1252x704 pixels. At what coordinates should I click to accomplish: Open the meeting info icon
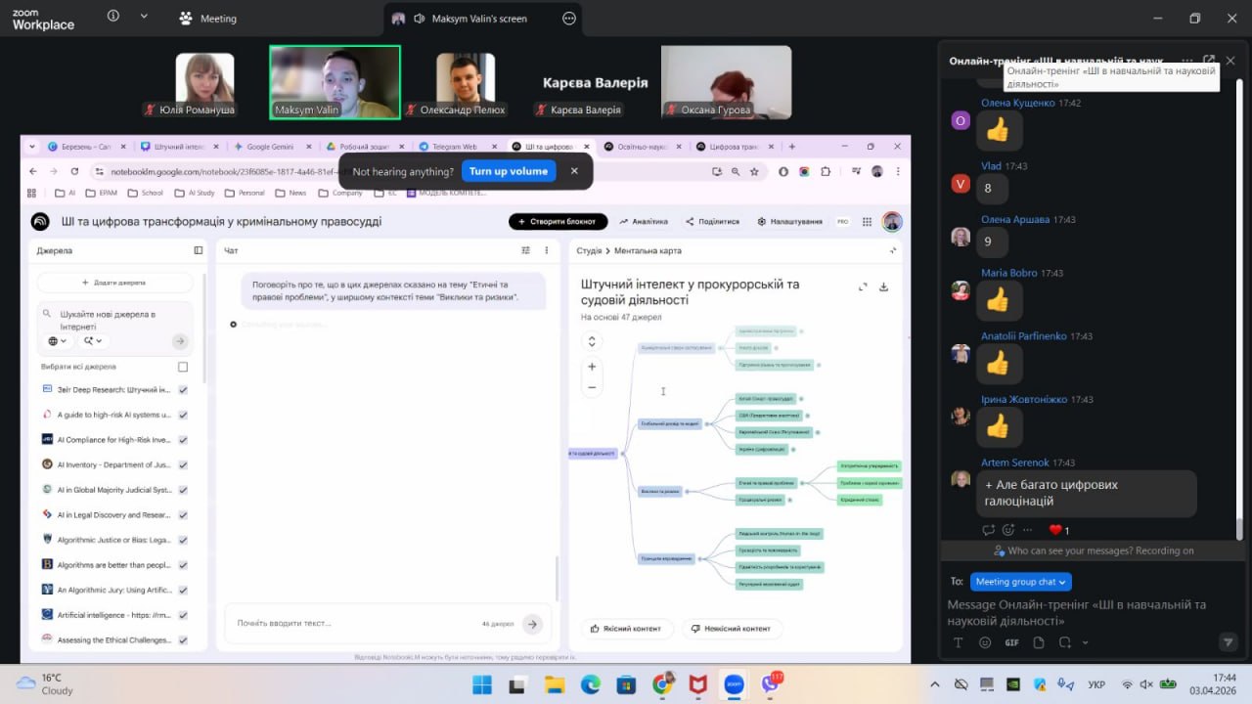[x=113, y=17]
